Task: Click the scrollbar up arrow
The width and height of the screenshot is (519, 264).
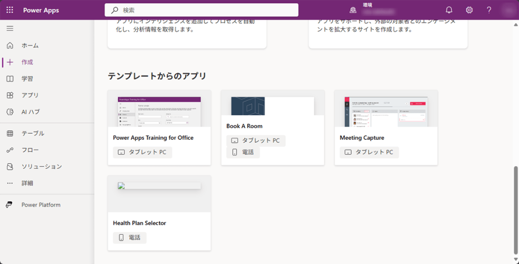Action: (515, 24)
